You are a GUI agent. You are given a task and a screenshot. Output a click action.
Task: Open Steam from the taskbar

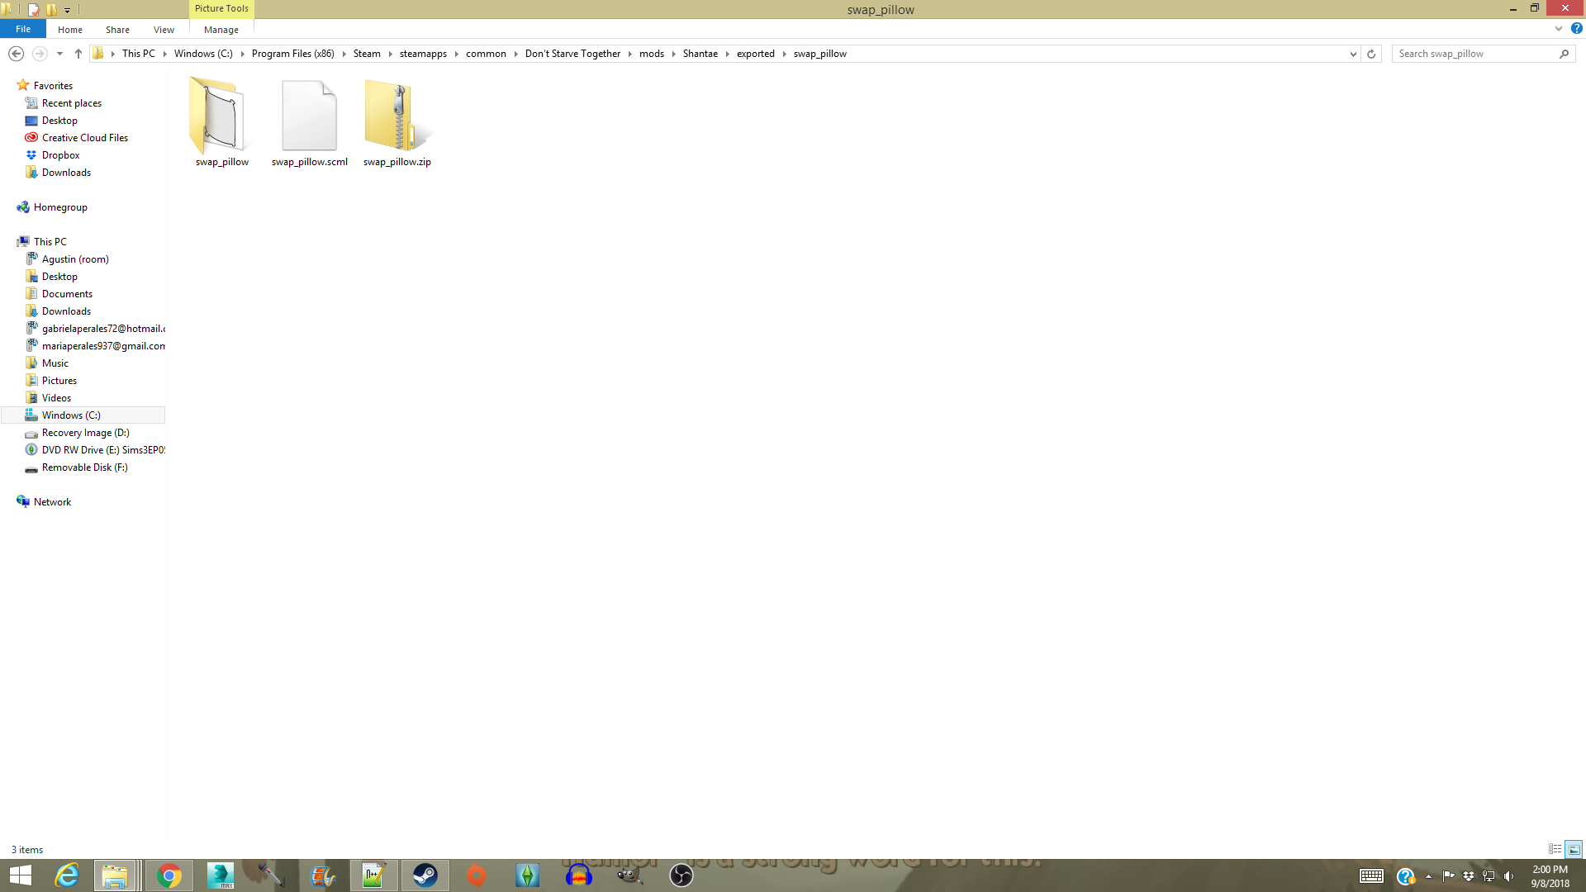(425, 875)
